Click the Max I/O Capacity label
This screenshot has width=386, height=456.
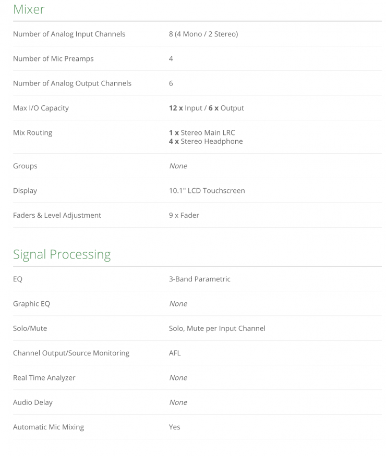pyautogui.click(x=41, y=108)
